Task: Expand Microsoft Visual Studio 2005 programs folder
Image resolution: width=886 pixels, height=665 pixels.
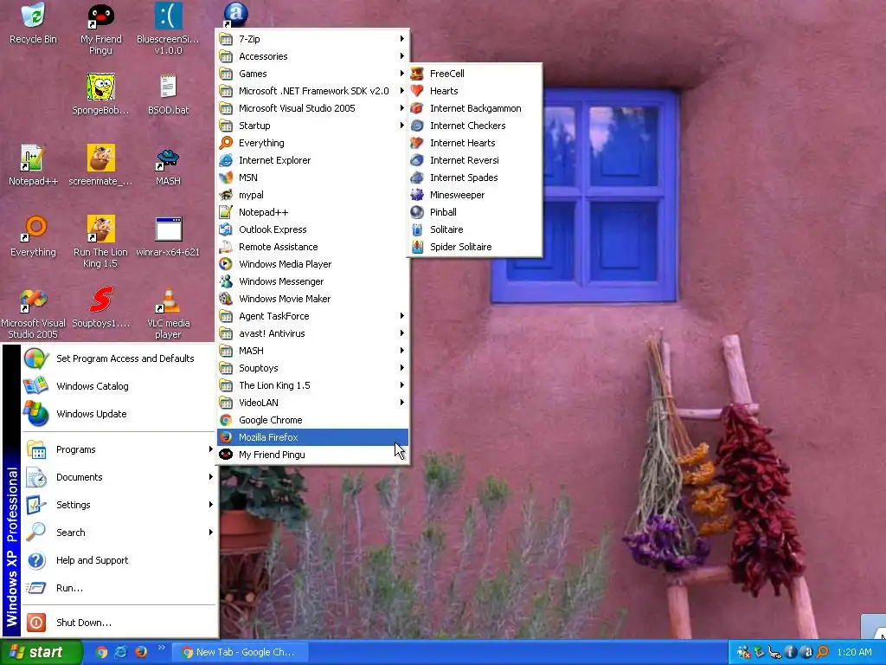Action: [x=312, y=108]
